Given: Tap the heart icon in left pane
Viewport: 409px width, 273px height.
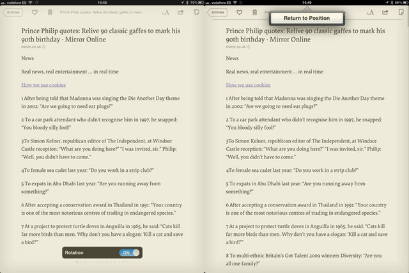Looking at the screenshot, I should tap(35, 12).
